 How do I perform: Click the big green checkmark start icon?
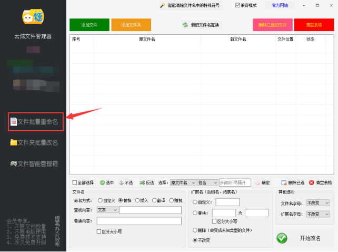(282, 238)
